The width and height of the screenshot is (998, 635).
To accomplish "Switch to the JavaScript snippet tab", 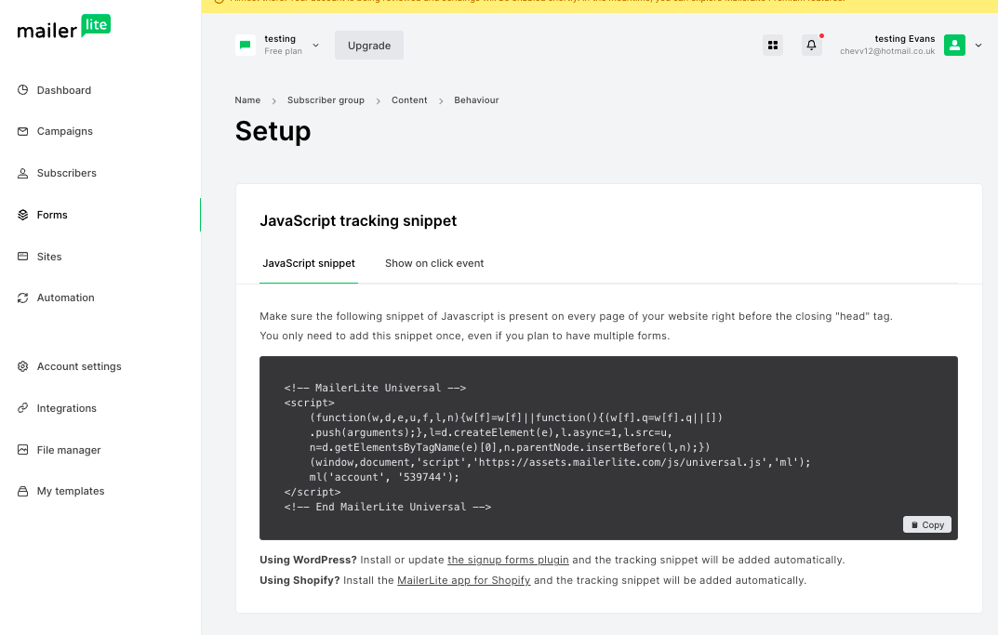I will click(309, 263).
